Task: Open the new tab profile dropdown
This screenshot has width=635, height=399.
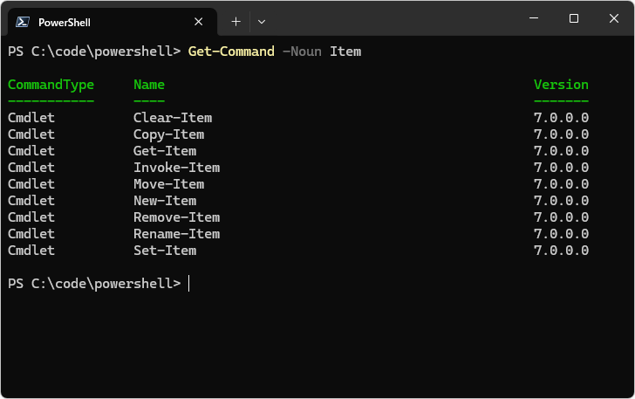Action: 262,22
